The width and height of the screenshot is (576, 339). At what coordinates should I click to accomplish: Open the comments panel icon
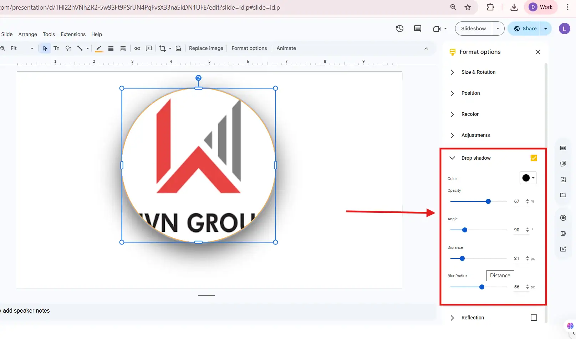point(418,29)
